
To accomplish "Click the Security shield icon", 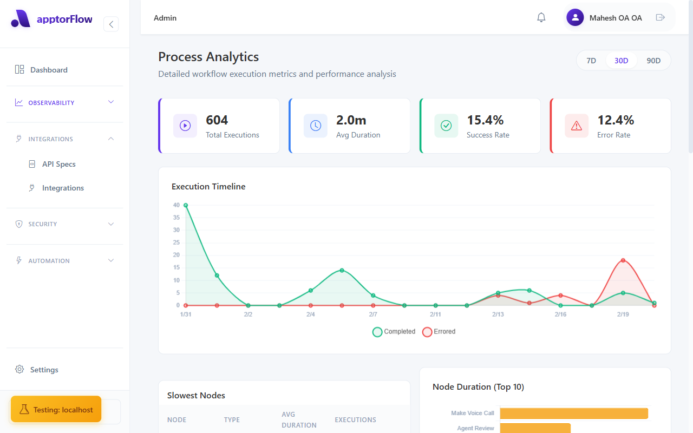I will pos(19,224).
